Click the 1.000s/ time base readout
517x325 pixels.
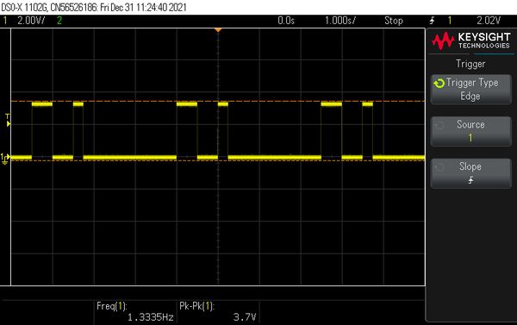tap(340, 21)
